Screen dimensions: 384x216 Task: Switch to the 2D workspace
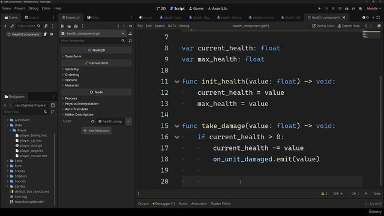pyautogui.click(x=161, y=8)
